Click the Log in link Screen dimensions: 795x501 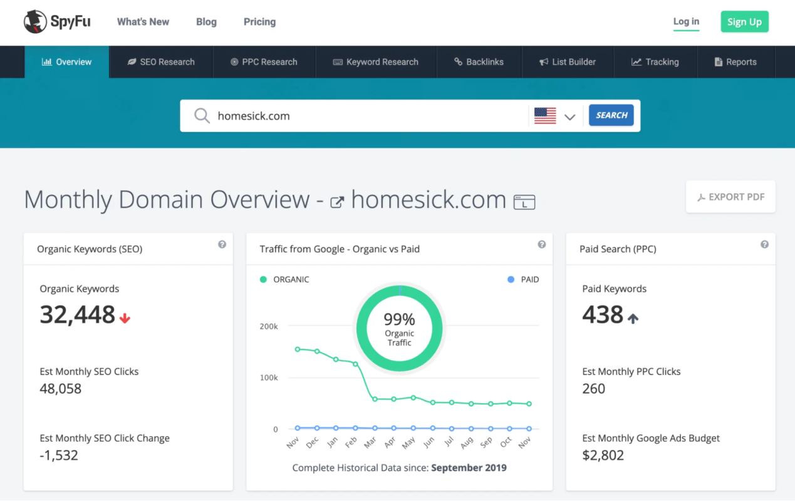click(x=686, y=22)
